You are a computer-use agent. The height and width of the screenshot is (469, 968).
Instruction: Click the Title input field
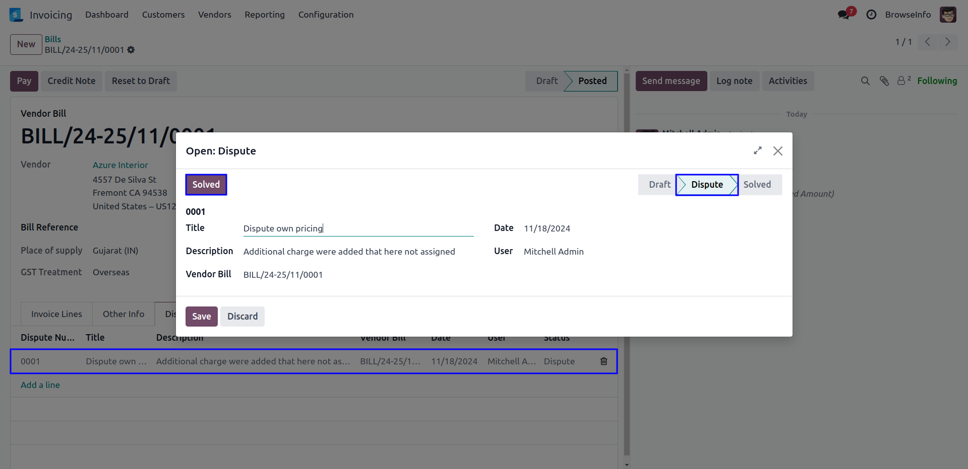tap(358, 228)
